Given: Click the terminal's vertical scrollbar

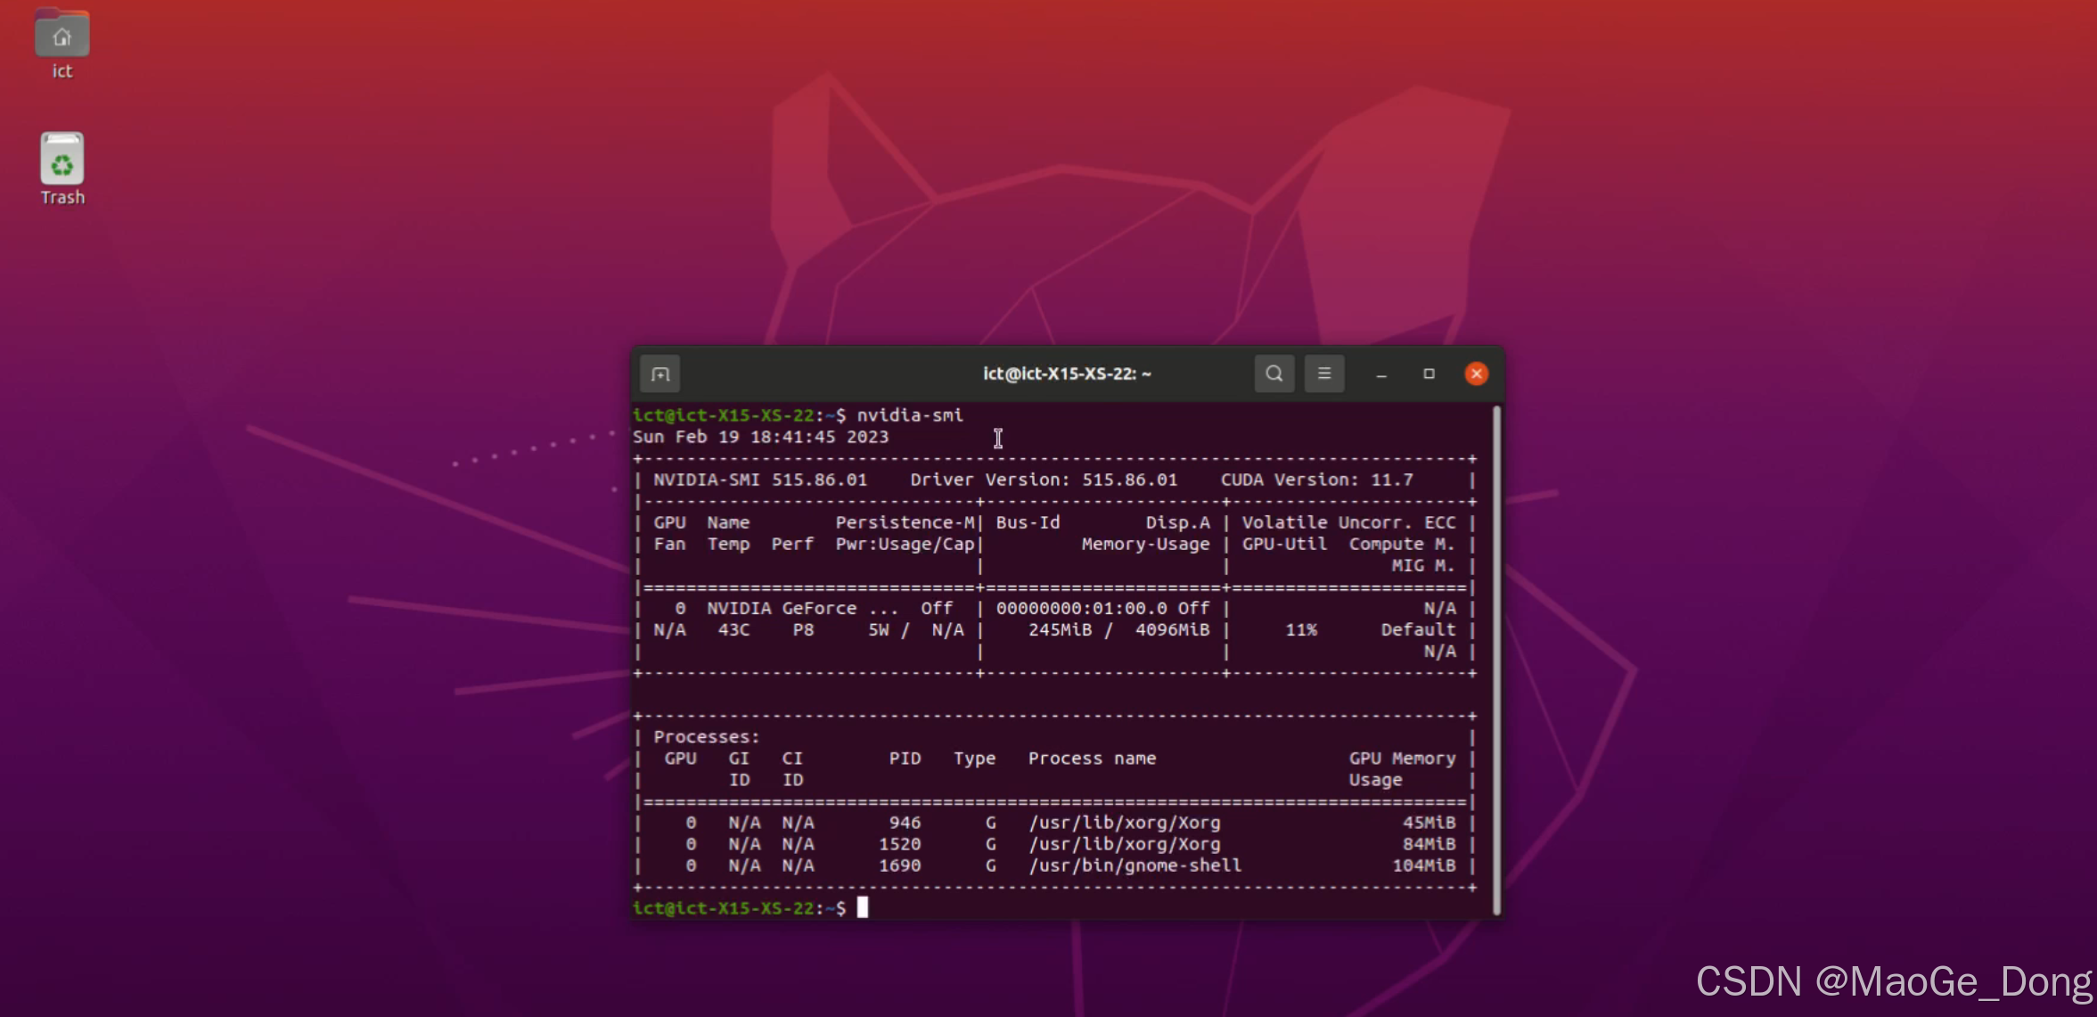Looking at the screenshot, I should tap(1496, 660).
